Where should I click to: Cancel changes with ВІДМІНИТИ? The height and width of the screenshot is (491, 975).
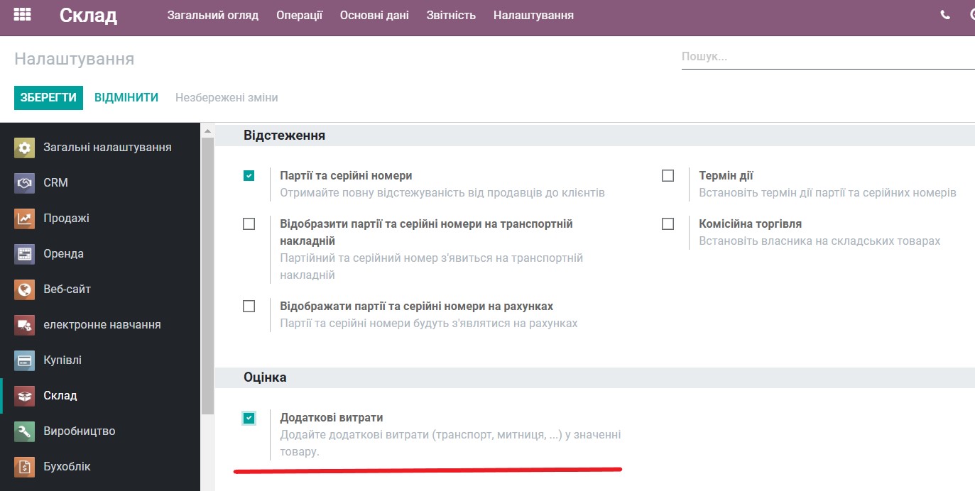pos(126,97)
